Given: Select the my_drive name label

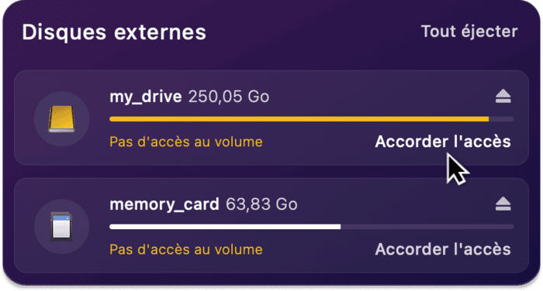Looking at the screenshot, I should point(146,97).
